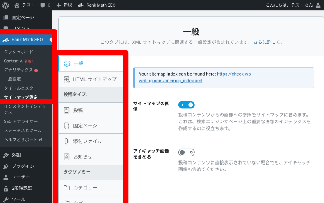Viewport: 324px width, 203px height.
Task: Select the 一般 gear icon tab
Action: [68, 63]
